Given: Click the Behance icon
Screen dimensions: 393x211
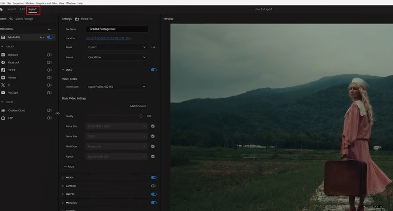Looking at the screenshot, I should tap(3, 55).
